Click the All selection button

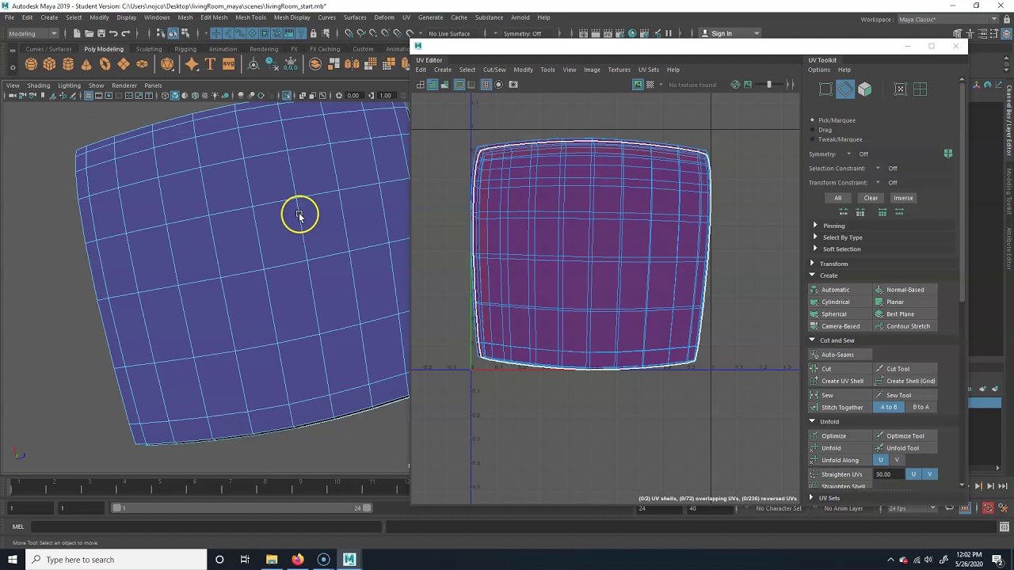(x=837, y=198)
